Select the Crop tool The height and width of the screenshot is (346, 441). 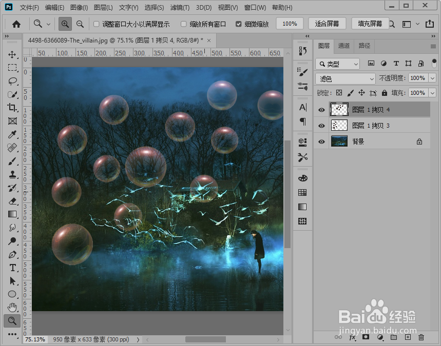point(12,108)
